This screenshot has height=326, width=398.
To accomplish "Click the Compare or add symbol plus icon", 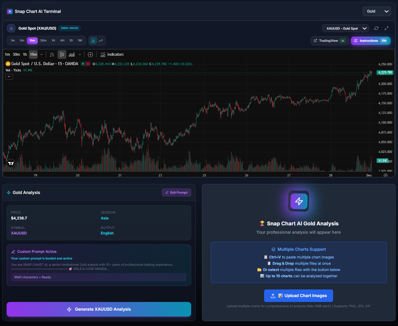I will 90,54.
